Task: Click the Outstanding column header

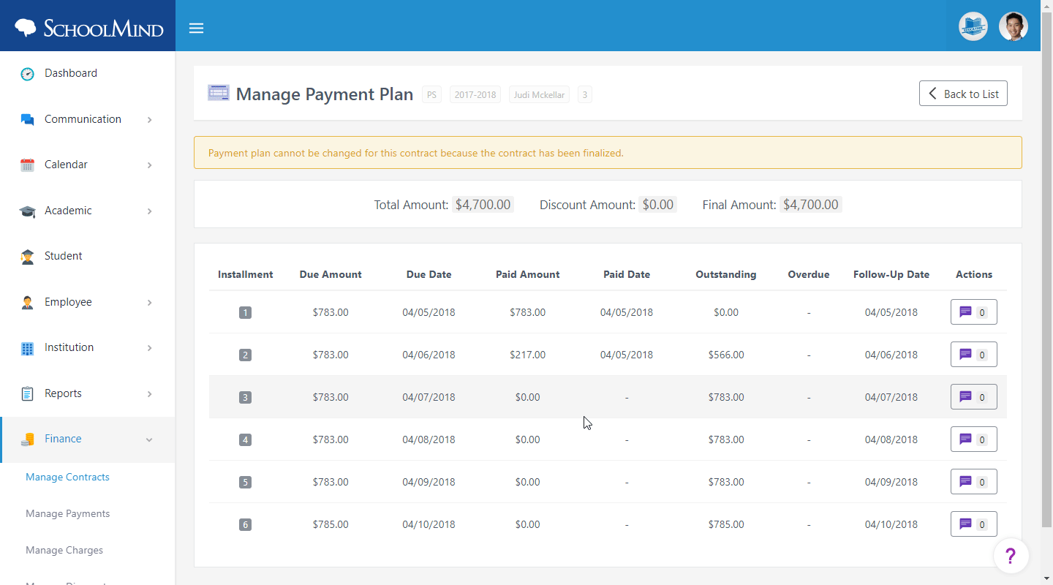Action: (x=726, y=275)
